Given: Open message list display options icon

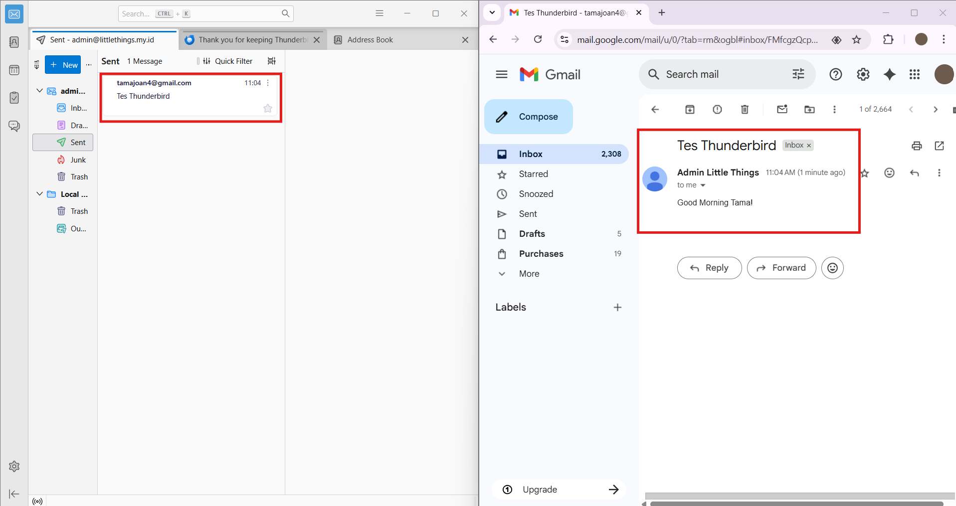Looking at the screenshot, I should coord(272,61).
